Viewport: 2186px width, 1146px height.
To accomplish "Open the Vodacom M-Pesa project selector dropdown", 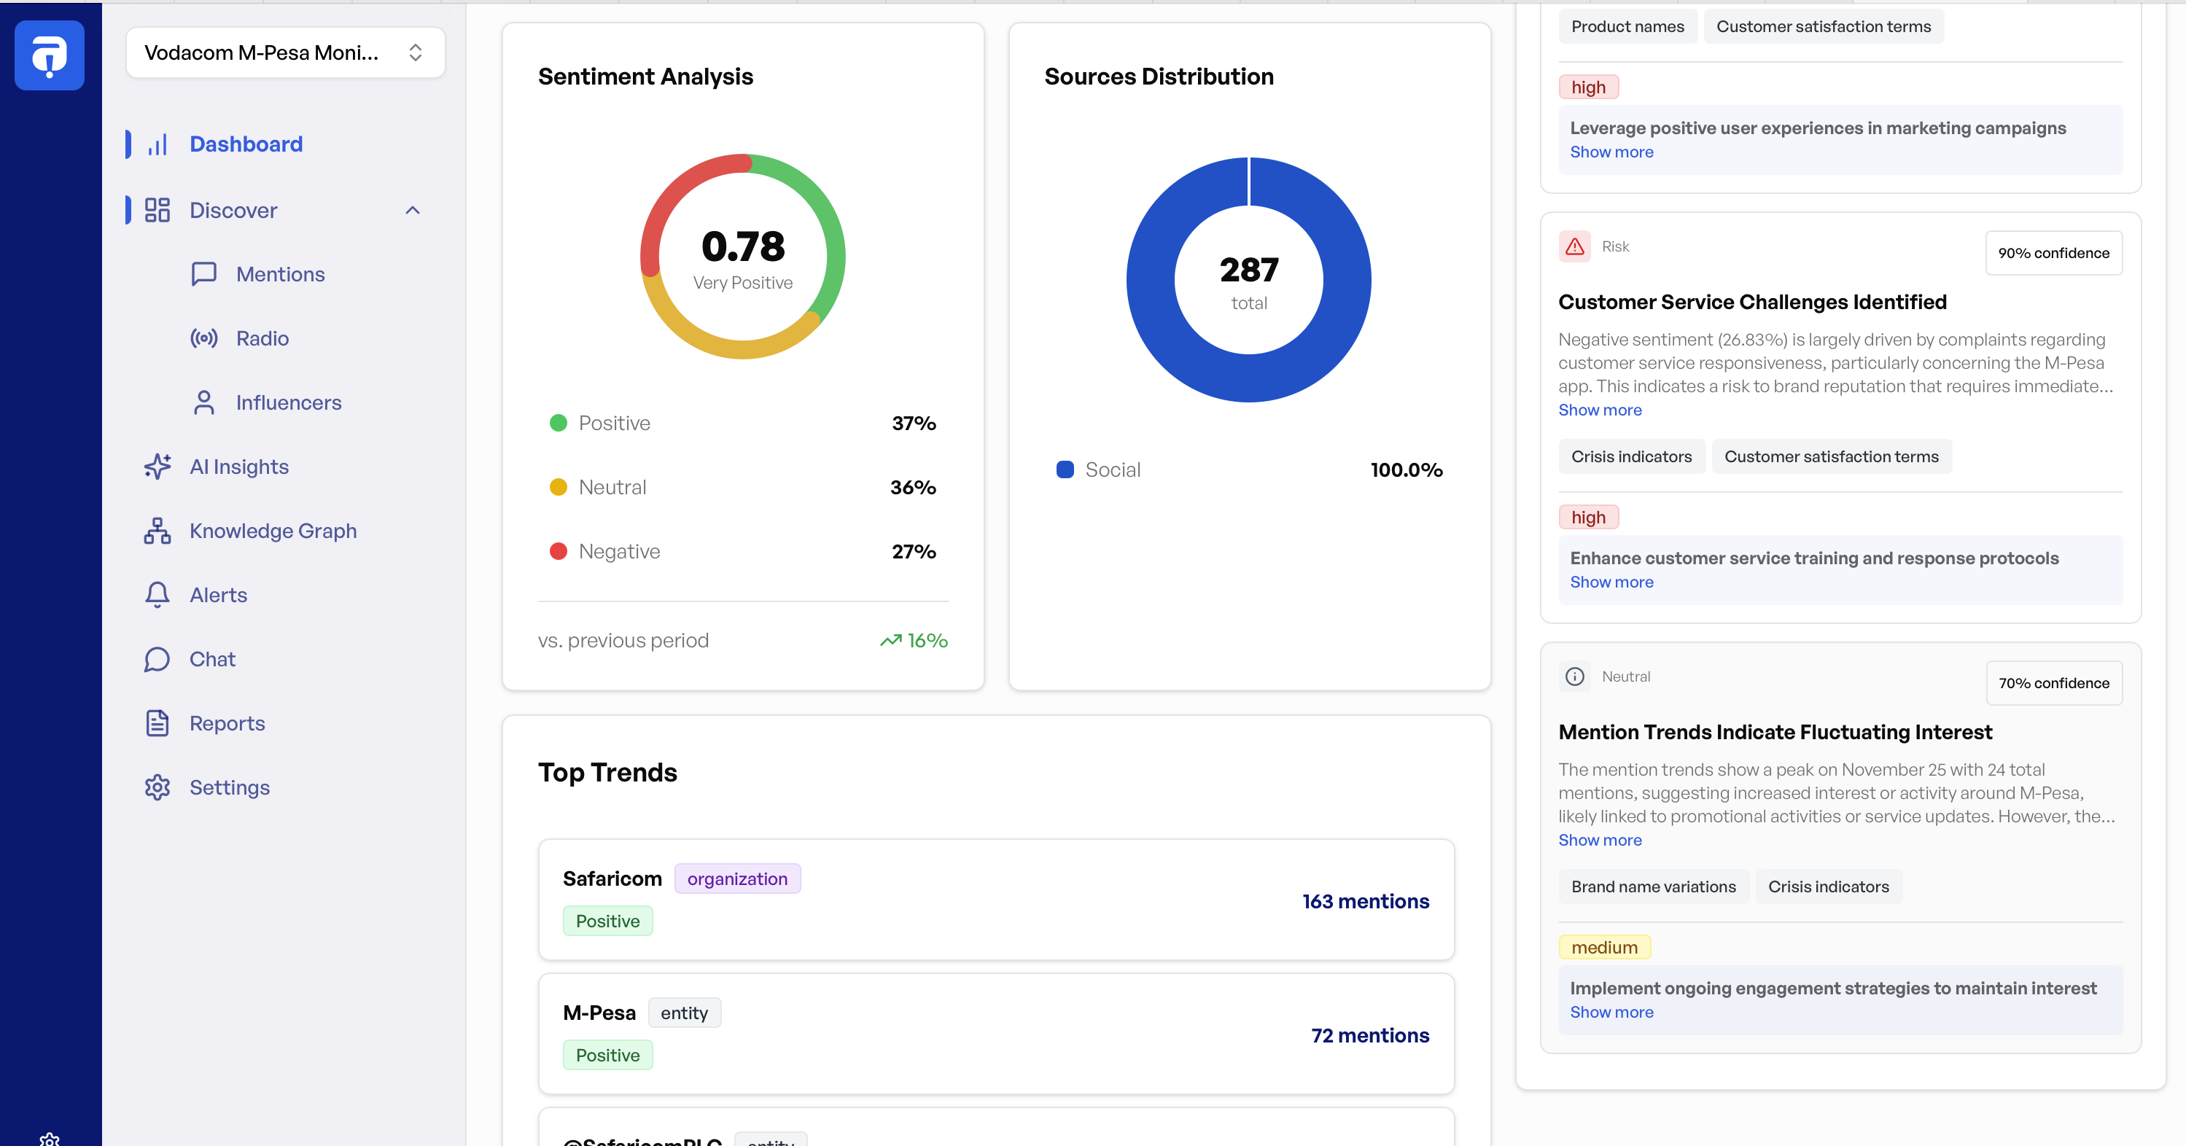I will (285, 52).
